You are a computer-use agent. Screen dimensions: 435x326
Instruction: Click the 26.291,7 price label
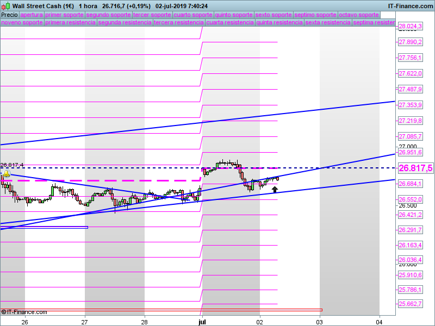411,230
